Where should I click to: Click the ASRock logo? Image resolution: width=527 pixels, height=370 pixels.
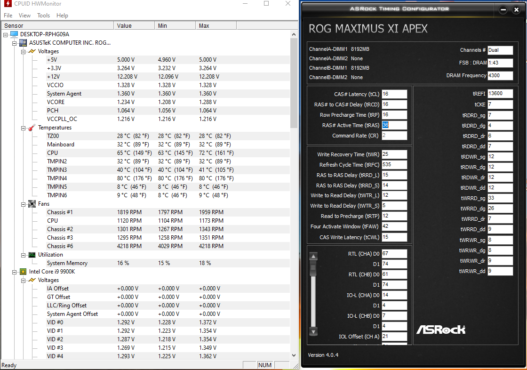pos(440,330)
